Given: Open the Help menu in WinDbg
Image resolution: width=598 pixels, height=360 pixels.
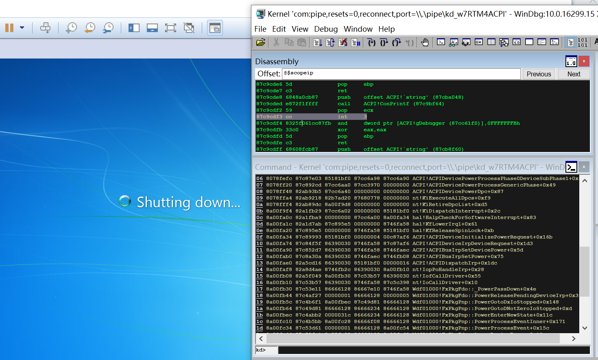Looking at the screenshot, I should (x=386, y=29).
